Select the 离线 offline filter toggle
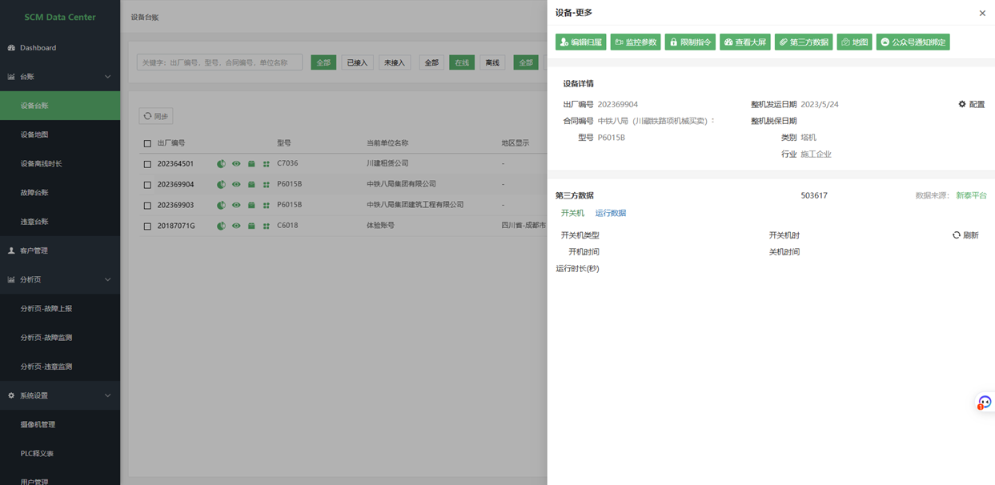Image resolution: width=995 pixels, height=485 pixels. [x=491, y=62]
